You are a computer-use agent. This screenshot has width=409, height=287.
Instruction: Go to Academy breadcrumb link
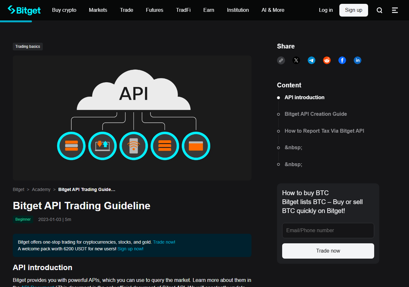point(41,189)
